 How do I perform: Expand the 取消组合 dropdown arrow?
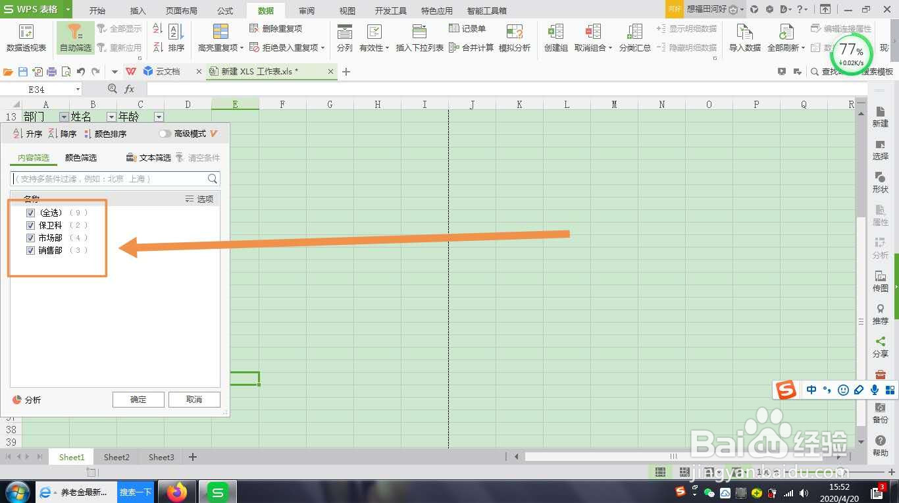610,48
